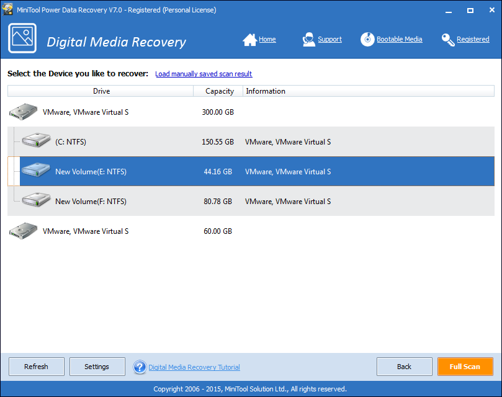Click the Digital Media Recovery picture icon
502x397 pixels.
[x=22, y=38]
